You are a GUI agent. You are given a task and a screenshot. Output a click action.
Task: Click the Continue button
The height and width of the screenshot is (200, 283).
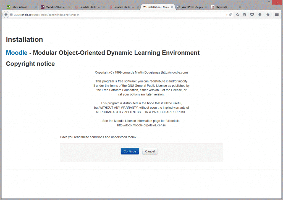(x=130, y=151)
